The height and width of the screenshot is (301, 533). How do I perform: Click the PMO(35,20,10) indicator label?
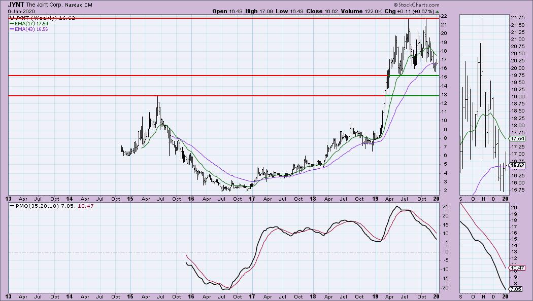tap(38, 206)
